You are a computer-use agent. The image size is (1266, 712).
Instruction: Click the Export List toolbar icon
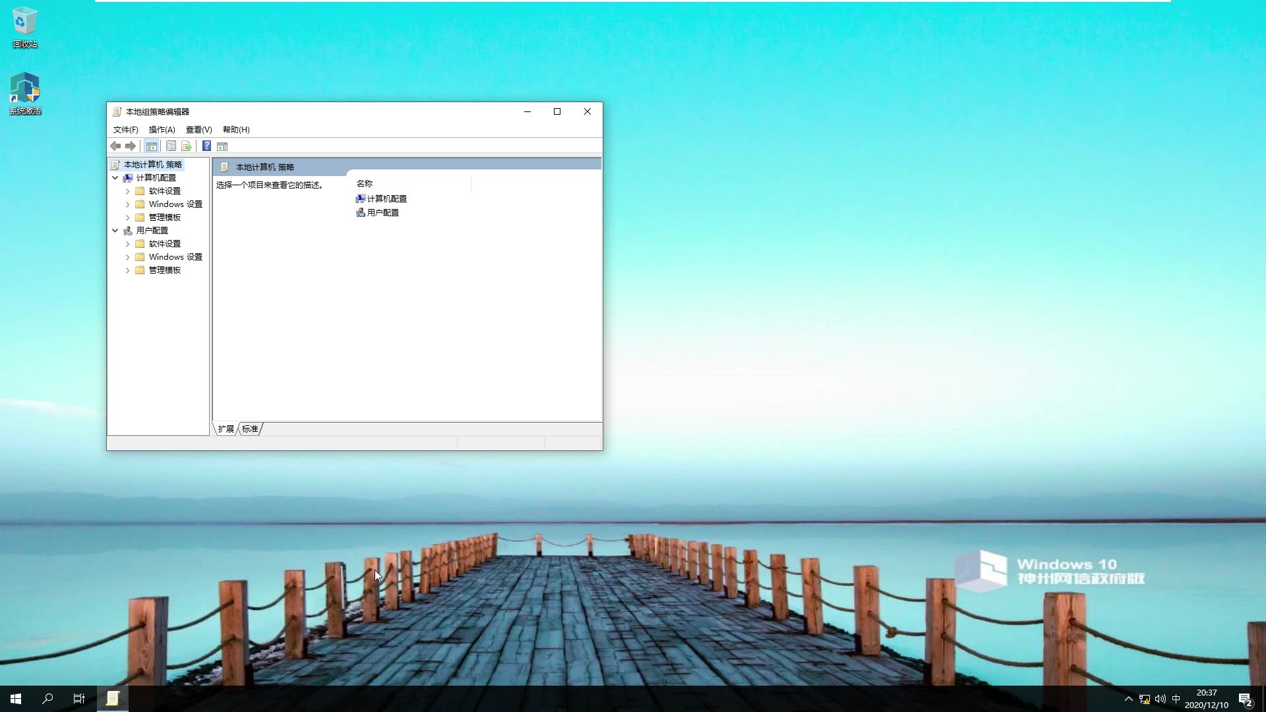186,146
